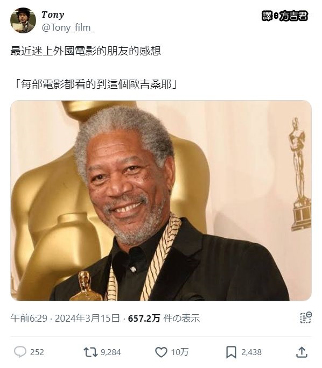Click the 午前6:29 timestamp
The image size is (322, 368).
tap(29, 319)
